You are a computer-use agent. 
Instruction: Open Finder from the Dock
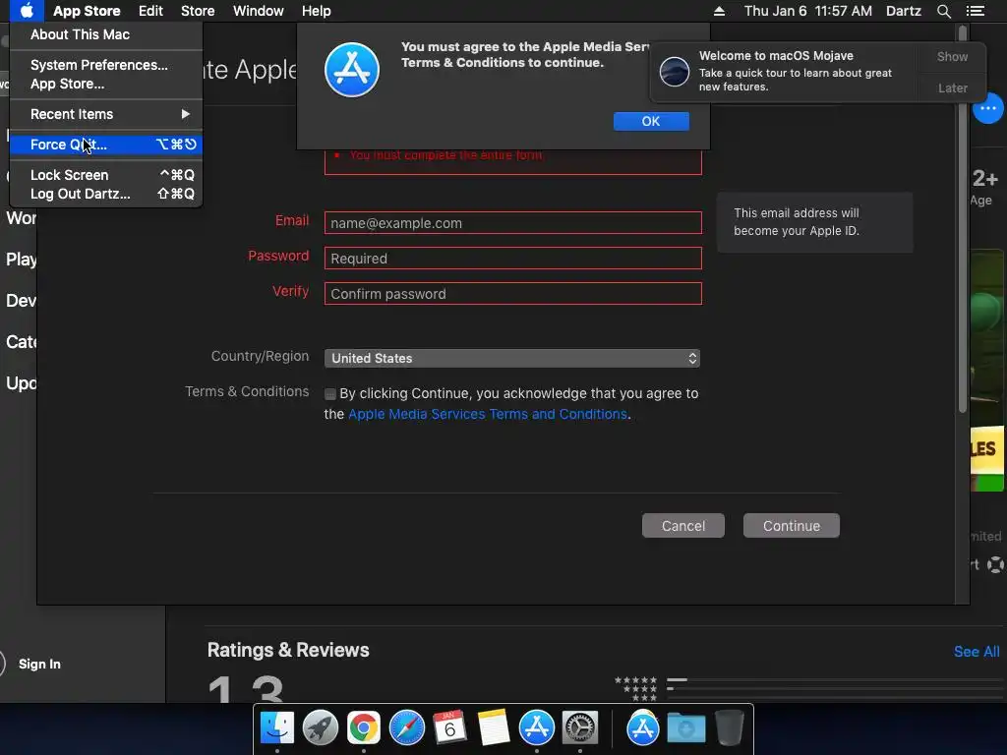276,728
